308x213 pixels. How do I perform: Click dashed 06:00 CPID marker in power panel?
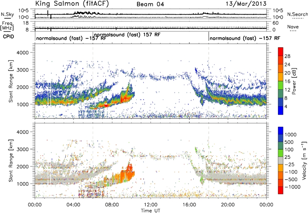click(93, 81)
